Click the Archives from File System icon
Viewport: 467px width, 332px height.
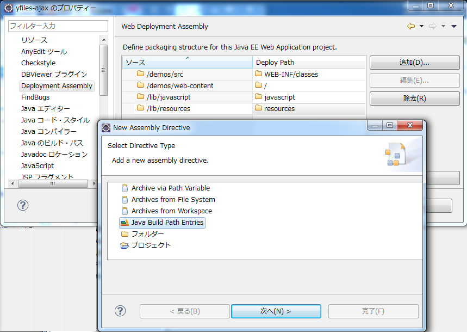(124, 200)
